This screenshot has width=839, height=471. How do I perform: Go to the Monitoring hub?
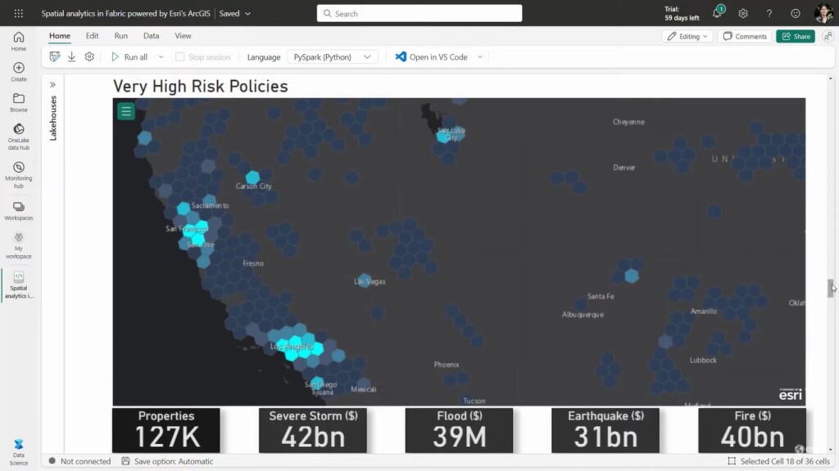[18, 171]
